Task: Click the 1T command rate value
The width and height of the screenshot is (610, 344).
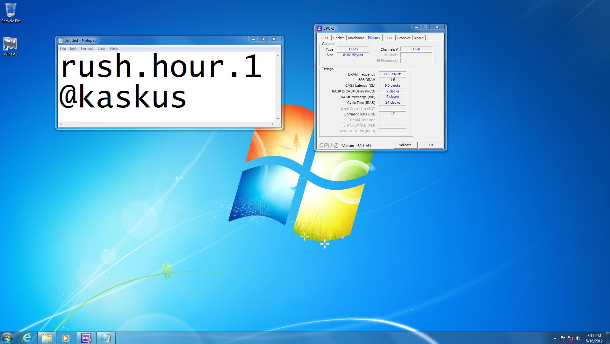Action: click(x=392, y=114)
